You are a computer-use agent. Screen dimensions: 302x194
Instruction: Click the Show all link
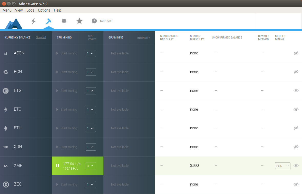(41, 37)
